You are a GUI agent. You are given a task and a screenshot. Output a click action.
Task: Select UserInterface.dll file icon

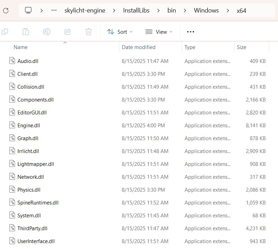pyautogui.click(x=12, y=241)
